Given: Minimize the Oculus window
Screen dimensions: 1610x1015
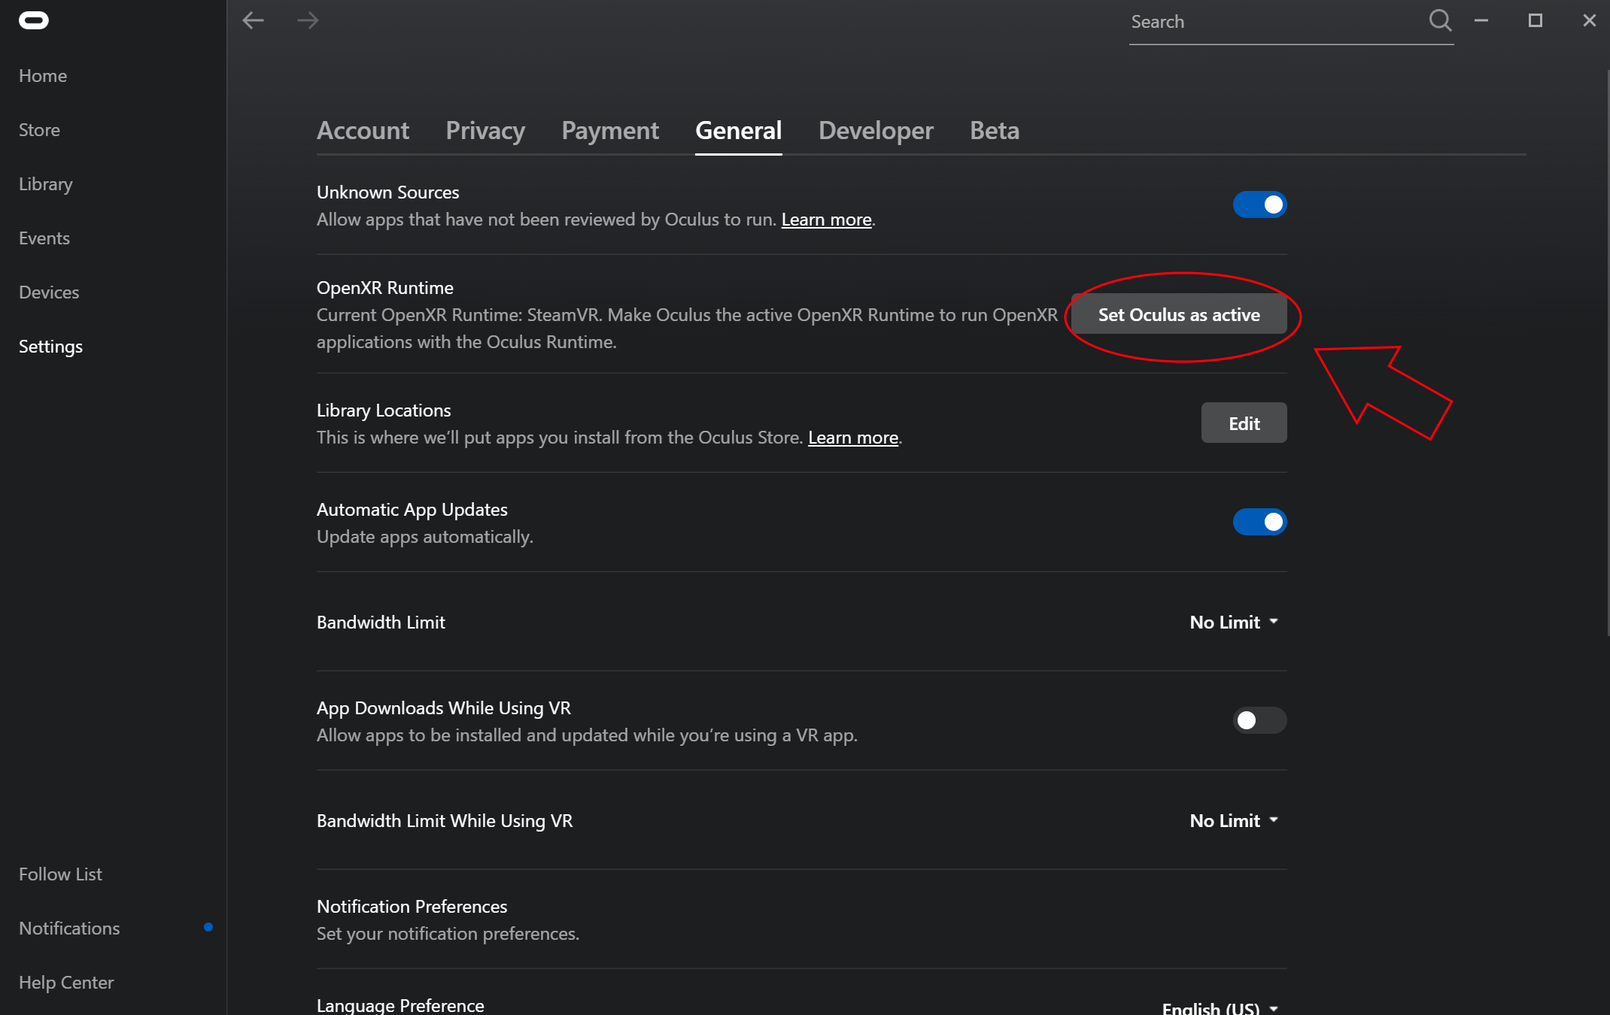Looking at the screenshot, I should click(x=1481, y=20).
